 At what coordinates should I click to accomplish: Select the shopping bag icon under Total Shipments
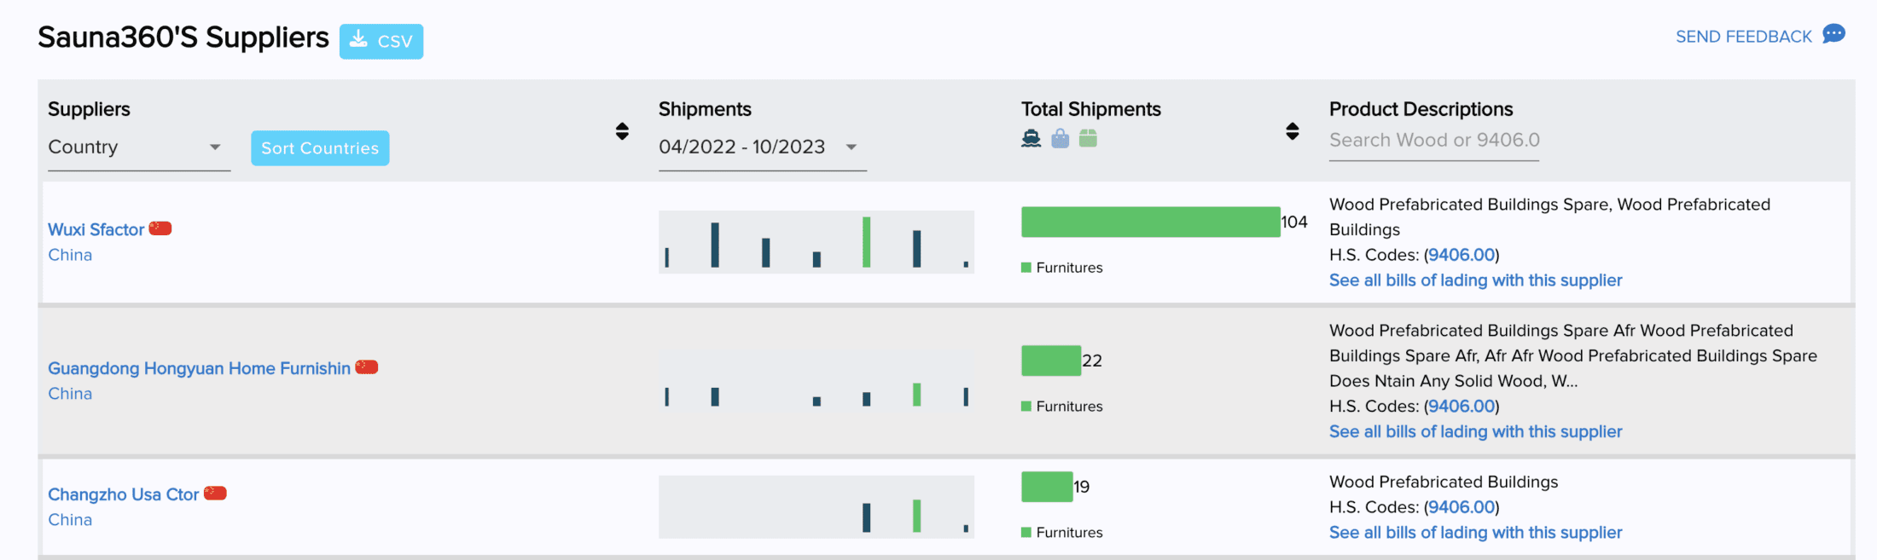[x=1060, y=138]
